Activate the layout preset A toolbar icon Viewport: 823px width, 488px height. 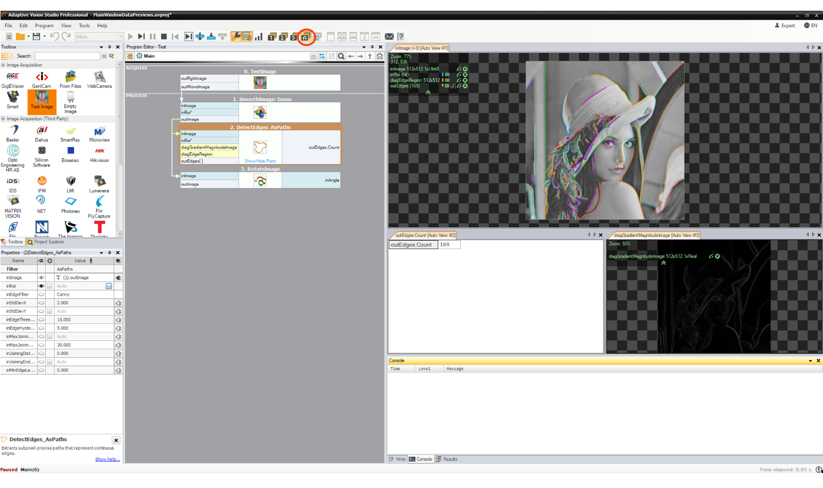[306, 37]
